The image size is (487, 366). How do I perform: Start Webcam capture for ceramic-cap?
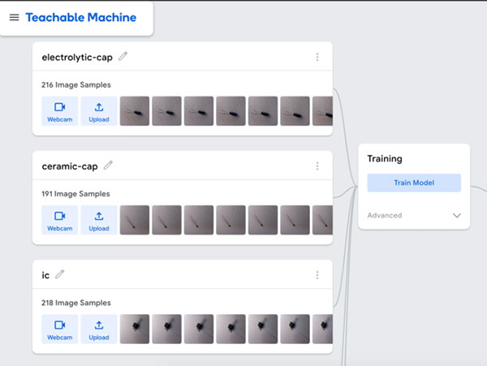pyautogui.click(x=59, y=220)
